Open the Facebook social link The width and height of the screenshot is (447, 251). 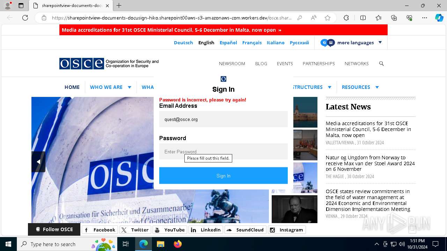point(100,230)
